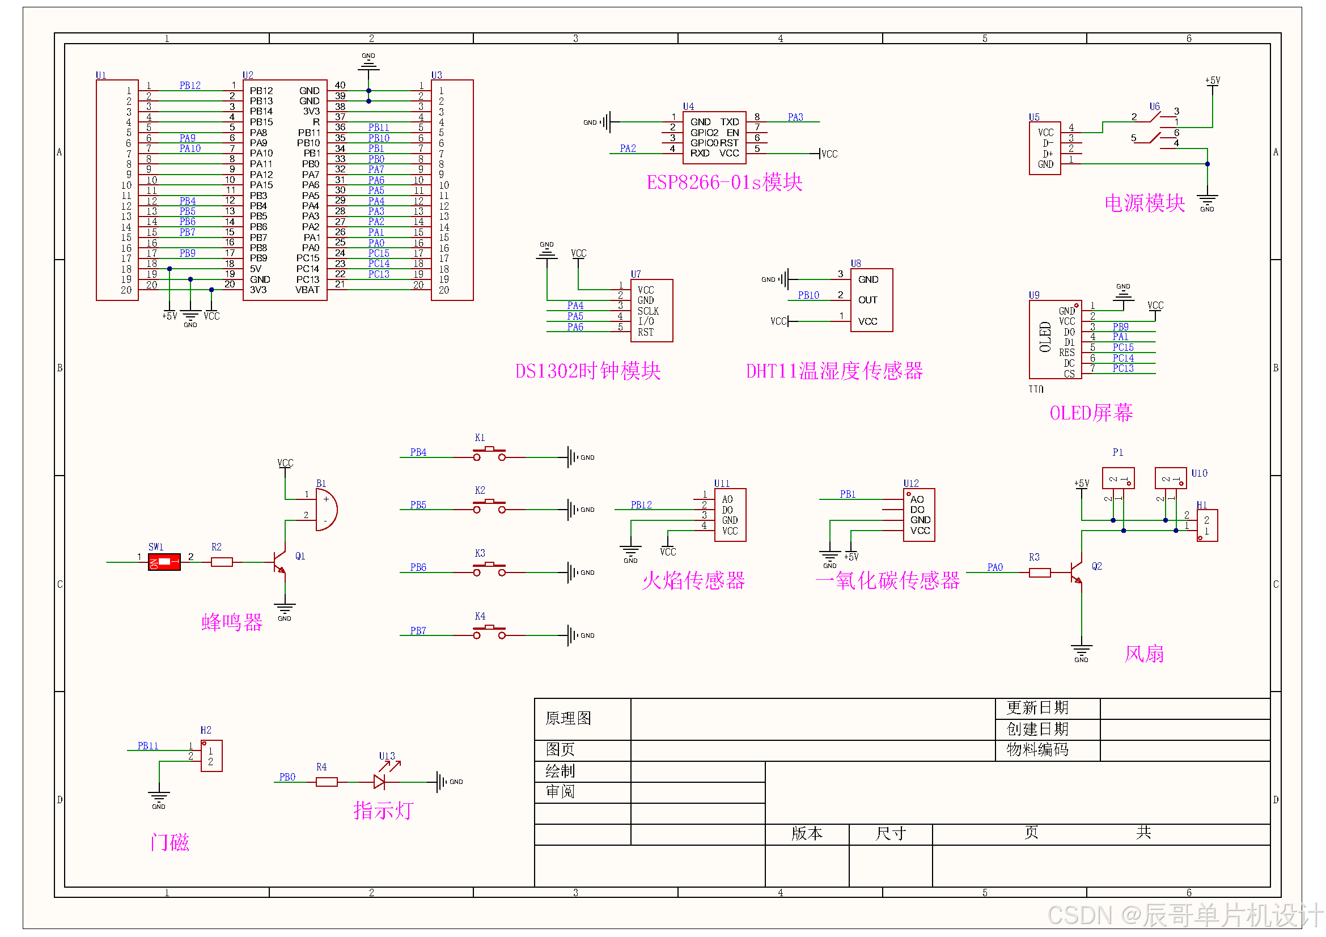
Task: Select the DS1302时钟模块 label
Action: point(587,371)
